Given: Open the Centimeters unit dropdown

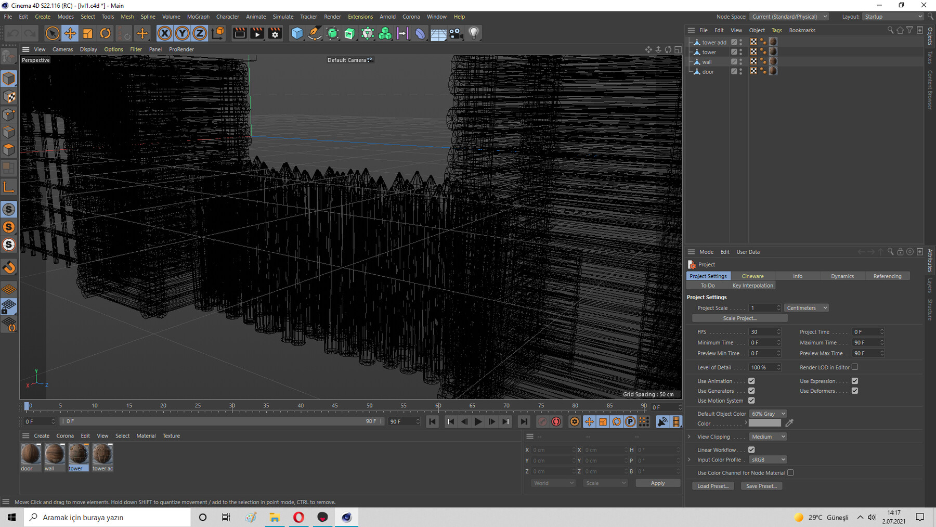Looking at the screenshot, I should [806, 308].
